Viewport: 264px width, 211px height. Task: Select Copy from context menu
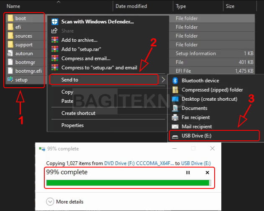coord(67,92)
